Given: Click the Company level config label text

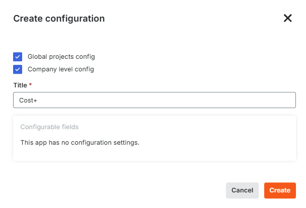Looking at the screenshot, I should coord(61,69).
